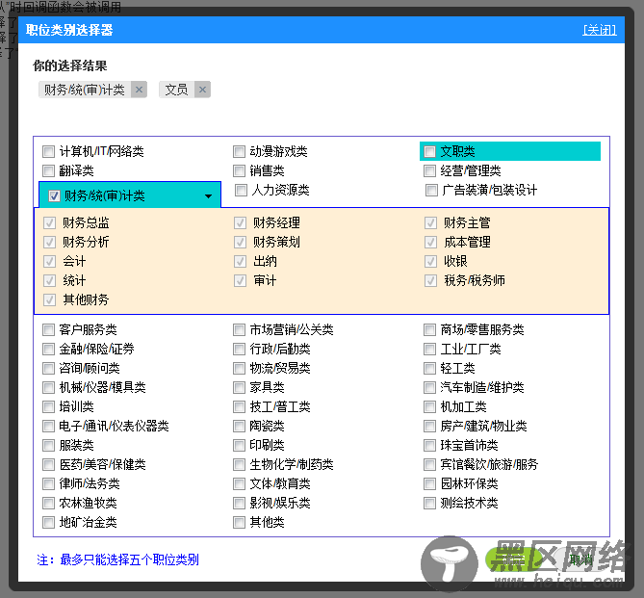Check the 房产/建筑/物业类 checkbox
644x598 pixels.
click(429, 427)
